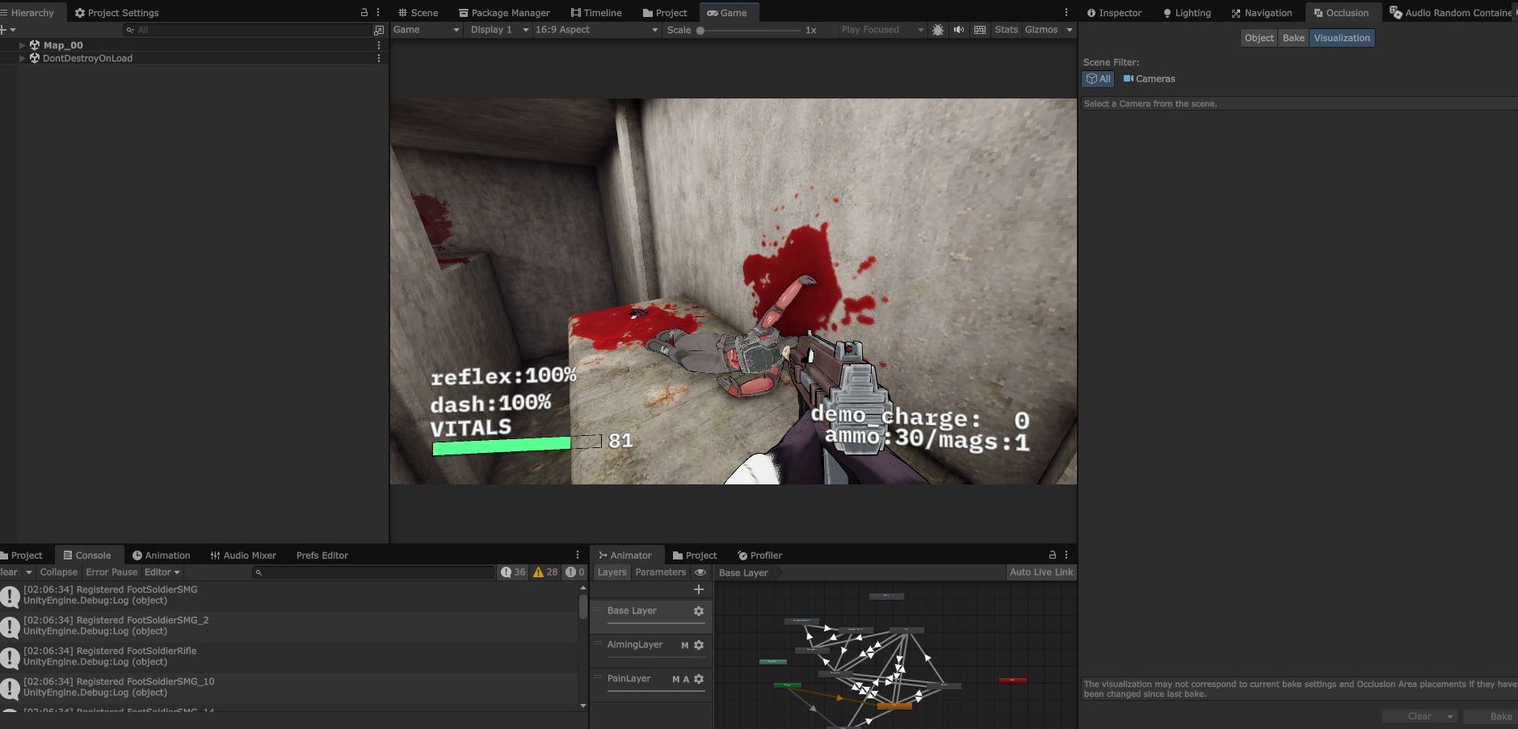Open the Project tab beside Timeline
The image size is (1518, 729).
[x=665, y=13]
